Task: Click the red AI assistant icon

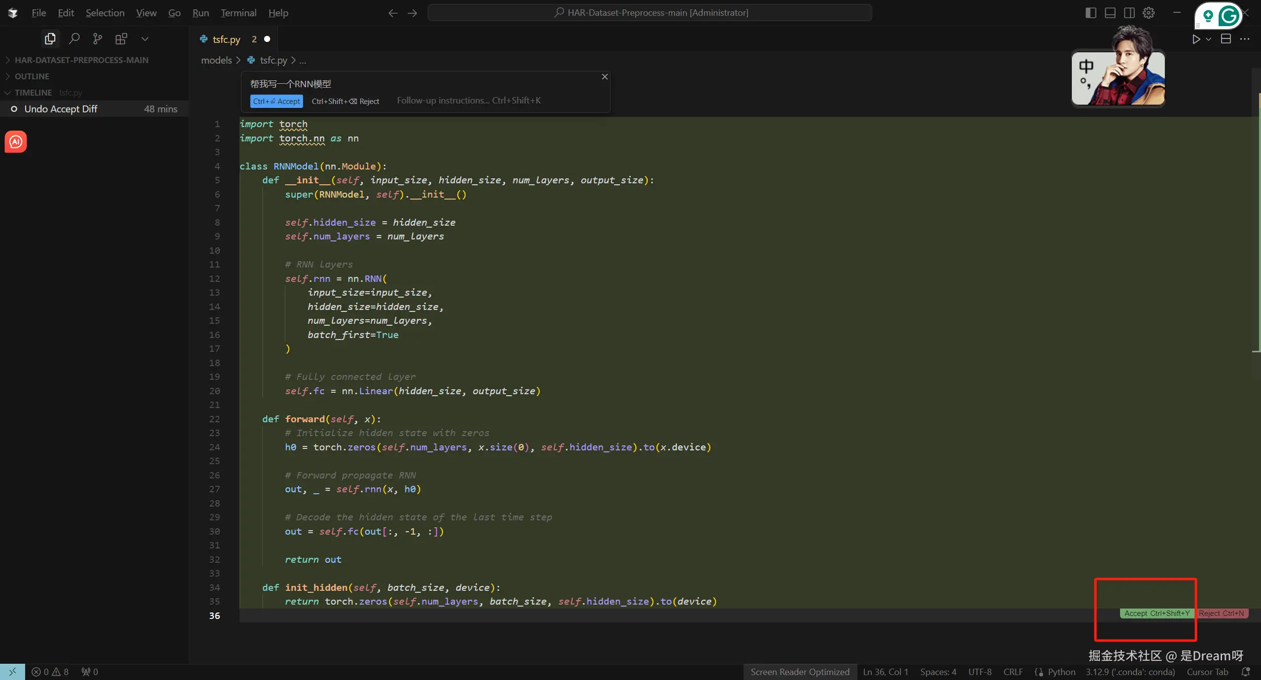Action: click(16, 142)
